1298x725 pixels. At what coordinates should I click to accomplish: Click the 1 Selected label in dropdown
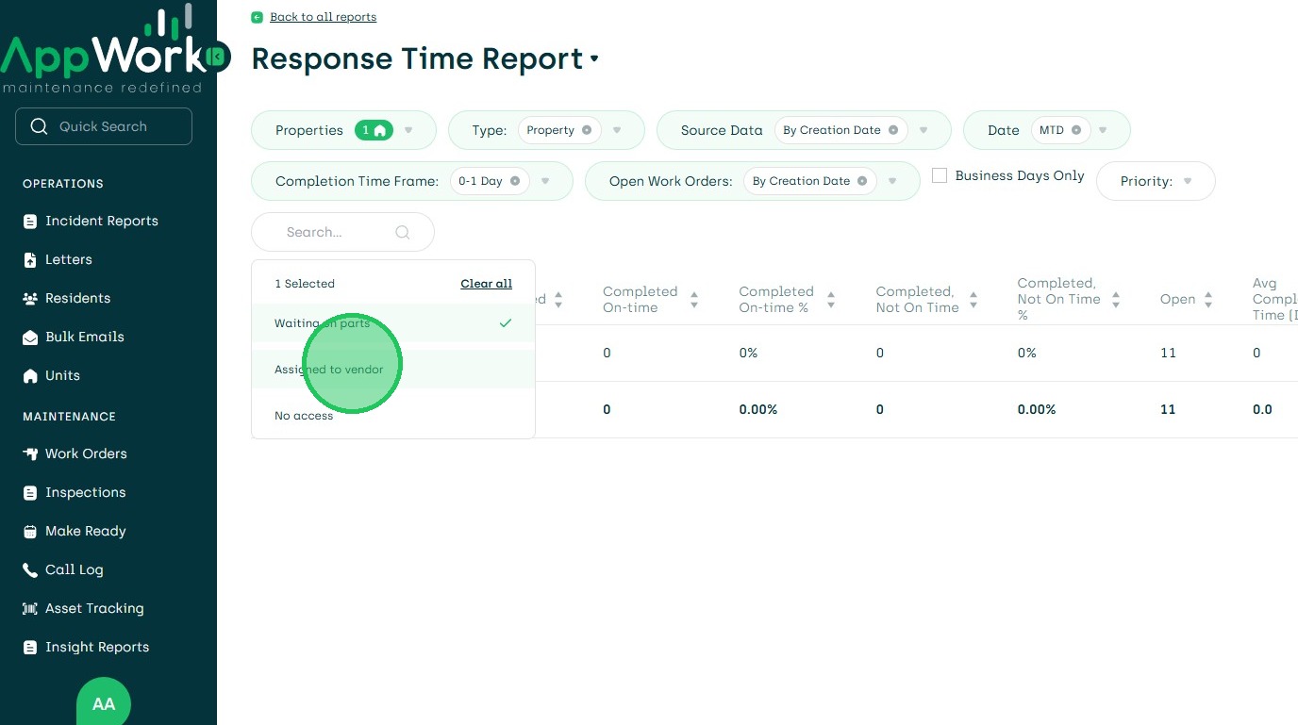pyautogui.click(x=305, y=284)
